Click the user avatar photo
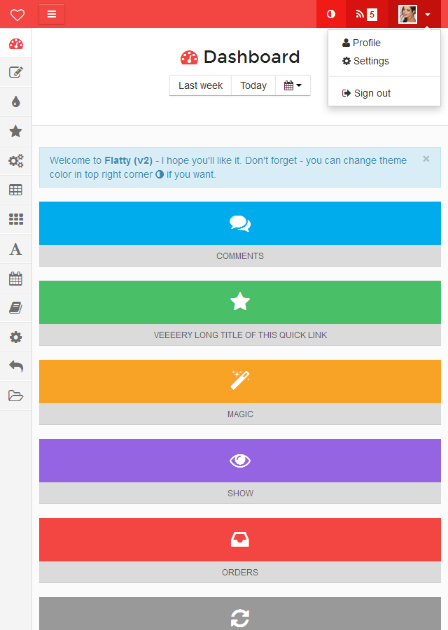The width and height of the screenshot is (448, 630). click(407, 15)
